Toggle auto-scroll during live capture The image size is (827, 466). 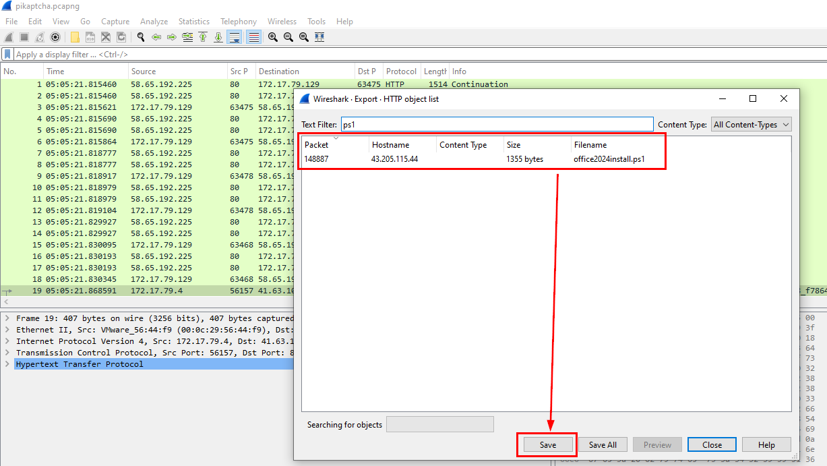[x=235, y=37]
